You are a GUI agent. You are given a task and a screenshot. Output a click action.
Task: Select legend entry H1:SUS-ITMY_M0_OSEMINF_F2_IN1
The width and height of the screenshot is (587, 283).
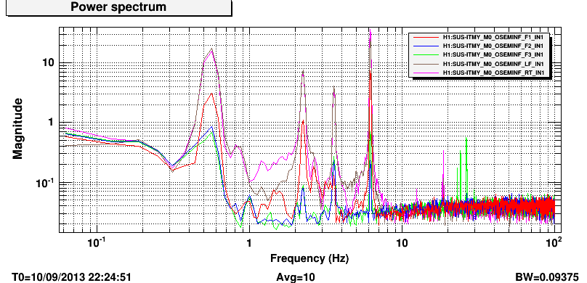[493, 46]
